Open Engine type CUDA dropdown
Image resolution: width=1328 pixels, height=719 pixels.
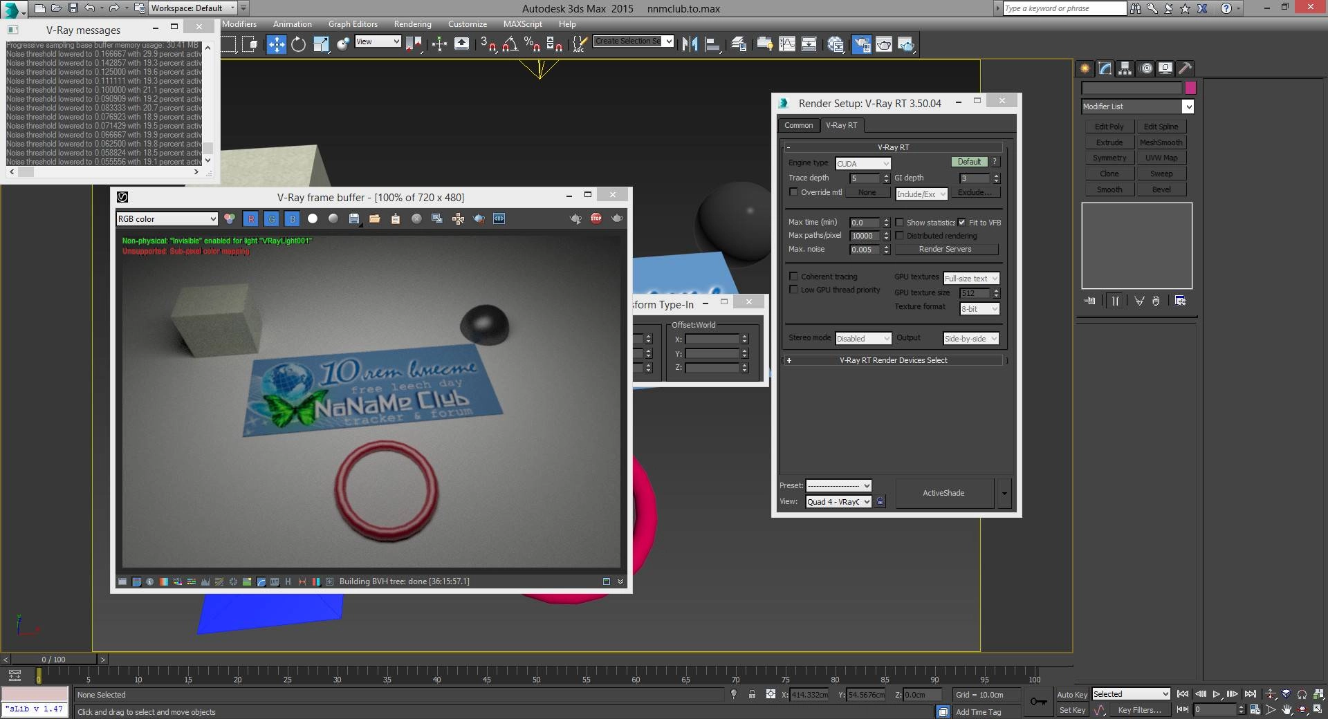[863, 164]
